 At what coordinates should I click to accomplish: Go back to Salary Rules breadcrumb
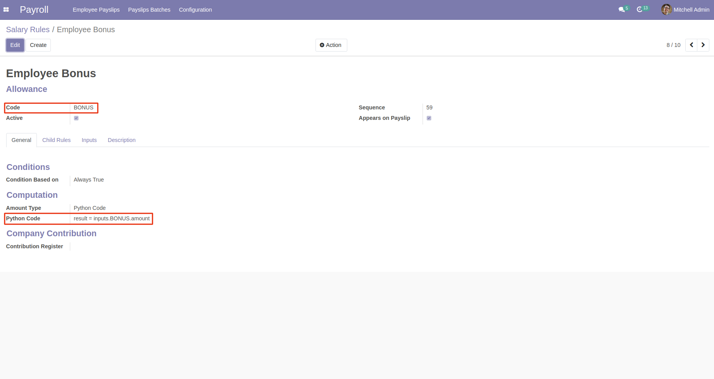28,29
